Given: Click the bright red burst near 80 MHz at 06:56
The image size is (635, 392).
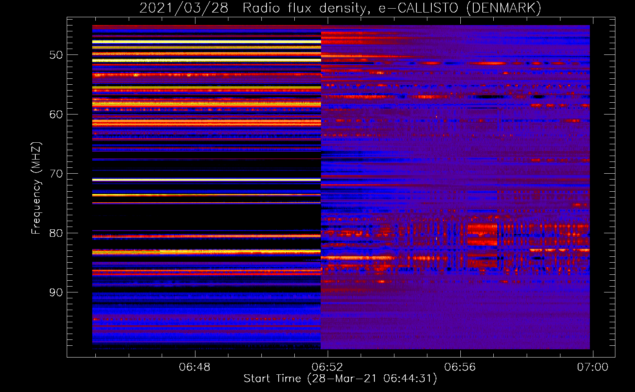Looking at the screenshot, I should click(482, 234).
